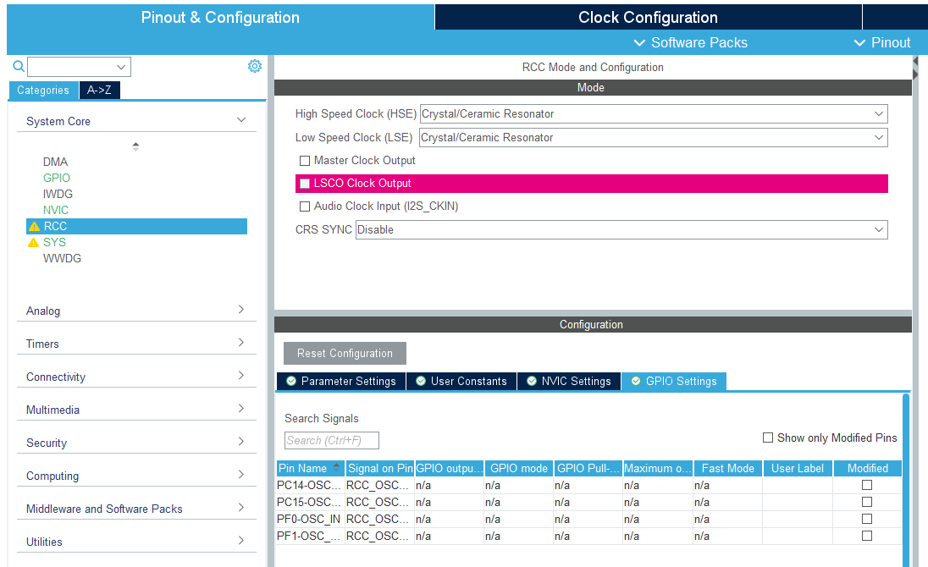This screenshot has width=928, height=567.
Task: Click the warning triangle next to RCC
Action: click(35, 226)
